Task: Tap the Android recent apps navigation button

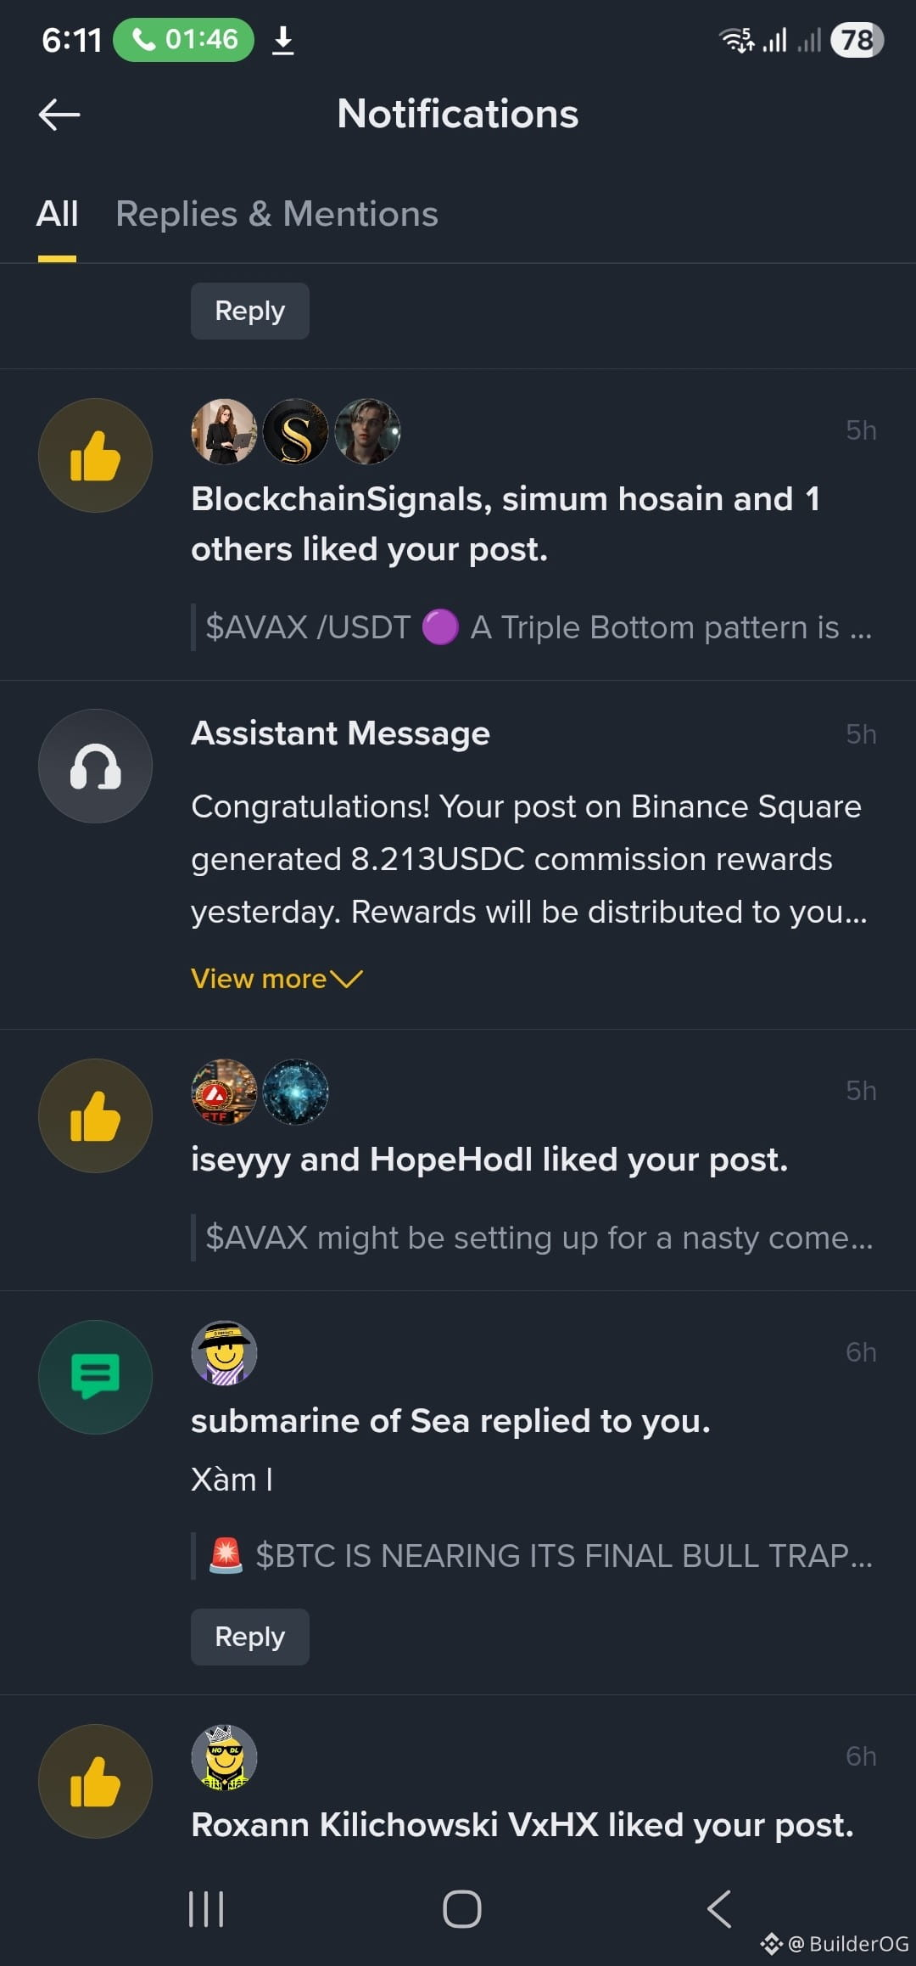Action: tap(206, 1909)
